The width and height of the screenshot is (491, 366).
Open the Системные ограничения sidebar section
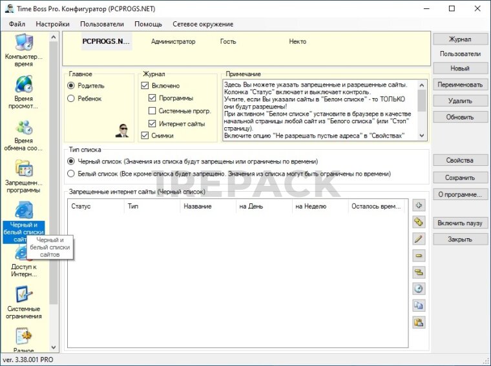point(24,302)
